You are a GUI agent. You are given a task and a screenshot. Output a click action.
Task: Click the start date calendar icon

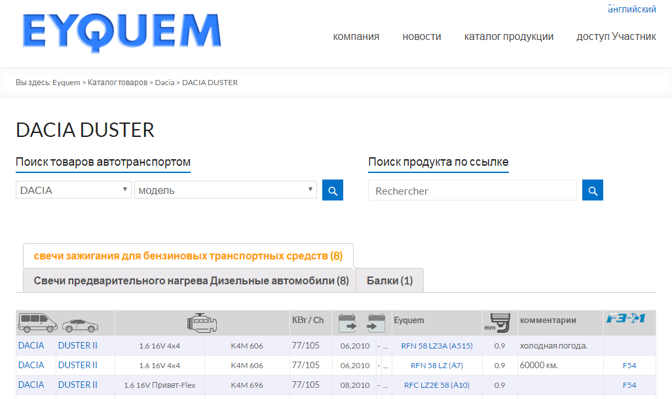pos(347,323)
